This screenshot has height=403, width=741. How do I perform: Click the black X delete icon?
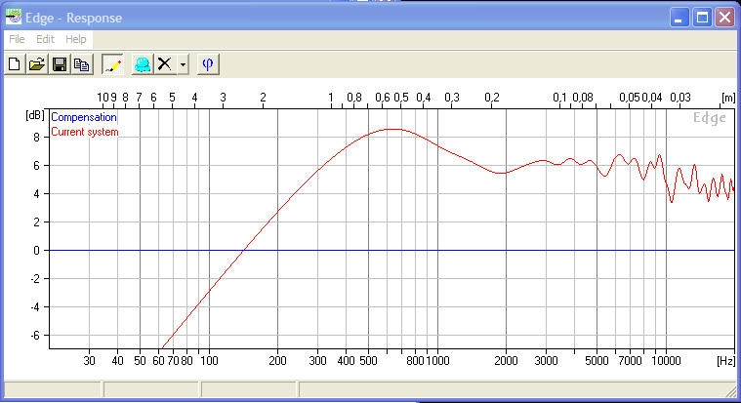[x=165, y=64]
